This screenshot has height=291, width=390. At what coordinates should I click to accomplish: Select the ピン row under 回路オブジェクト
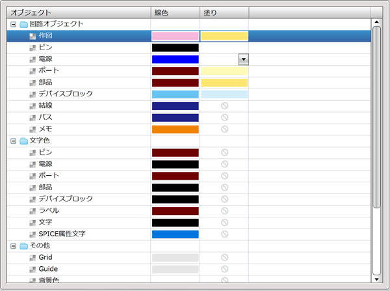click(188, 48)
